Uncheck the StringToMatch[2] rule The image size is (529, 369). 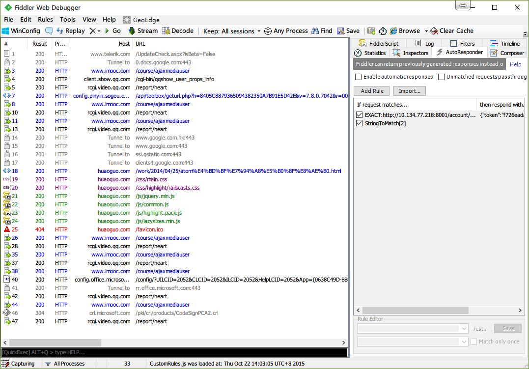pyautogui.click(x=360, y=123)
